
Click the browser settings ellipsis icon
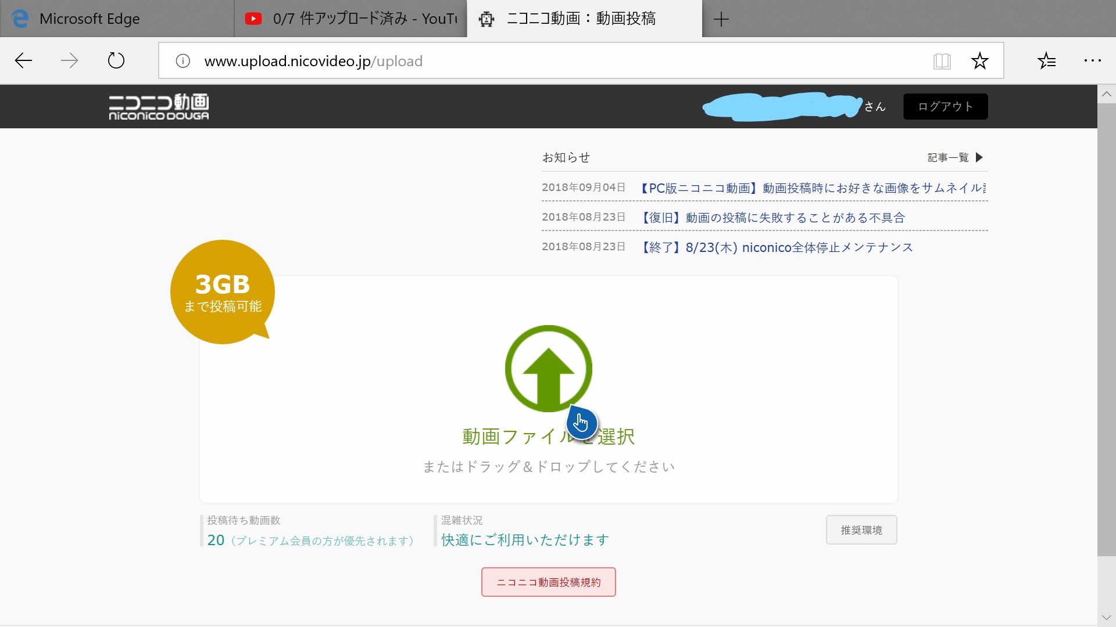click(1092, 60)
